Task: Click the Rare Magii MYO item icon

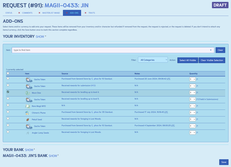Action: click(x=28, y=106)
